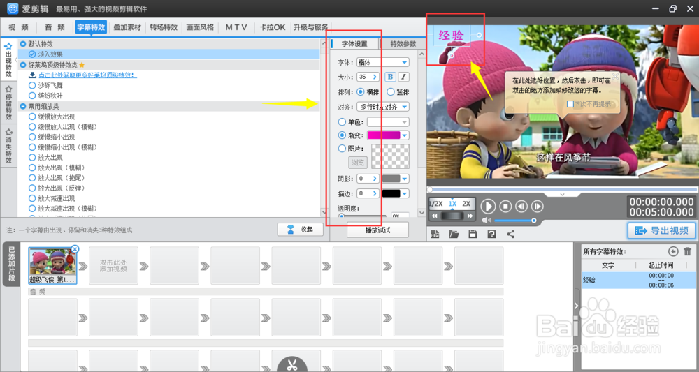
Task: Remove the 超级飞侠 clip with its X icon
Action: (75, 249)
